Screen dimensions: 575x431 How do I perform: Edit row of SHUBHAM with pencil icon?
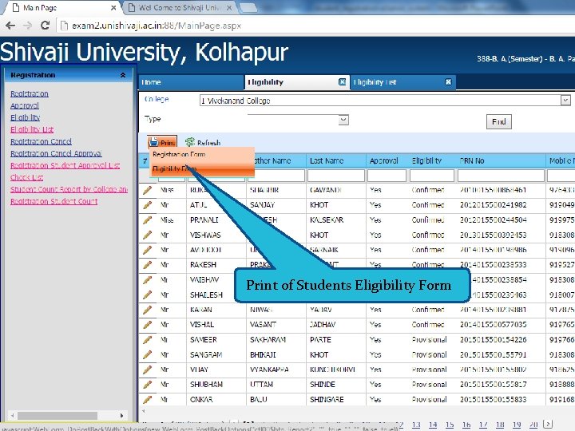pos(148,384)
